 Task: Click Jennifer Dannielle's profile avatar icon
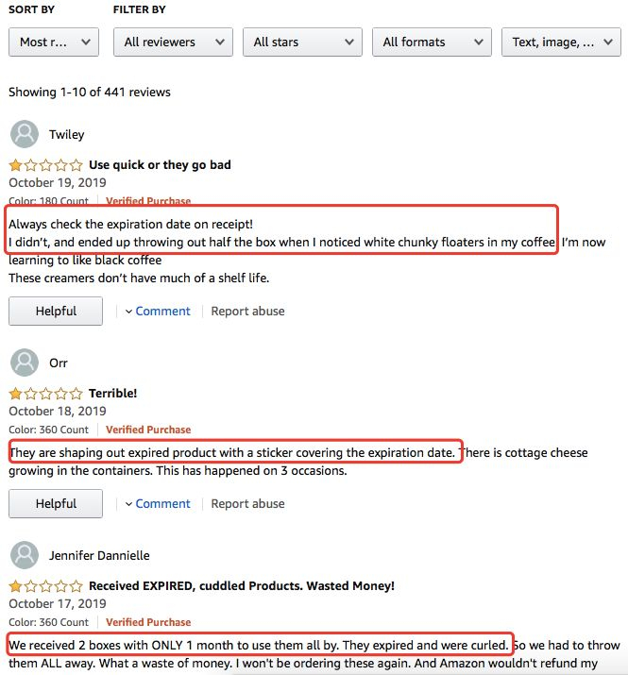tap(25, 555)
